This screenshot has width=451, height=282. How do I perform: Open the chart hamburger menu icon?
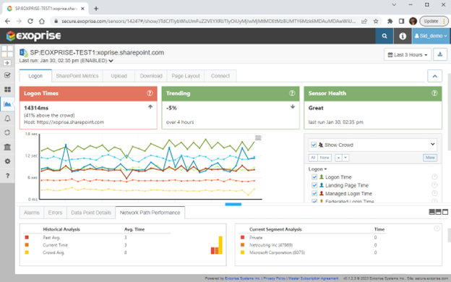pyautogui.click(x=258, y=138)
